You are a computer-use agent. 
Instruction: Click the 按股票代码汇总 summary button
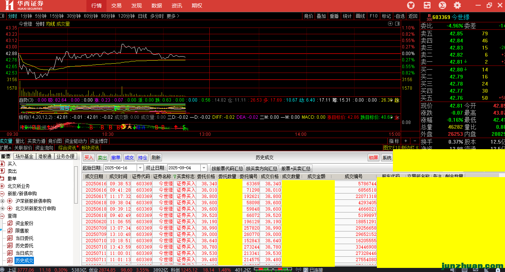pyautogui.click(x=227, y=169)
